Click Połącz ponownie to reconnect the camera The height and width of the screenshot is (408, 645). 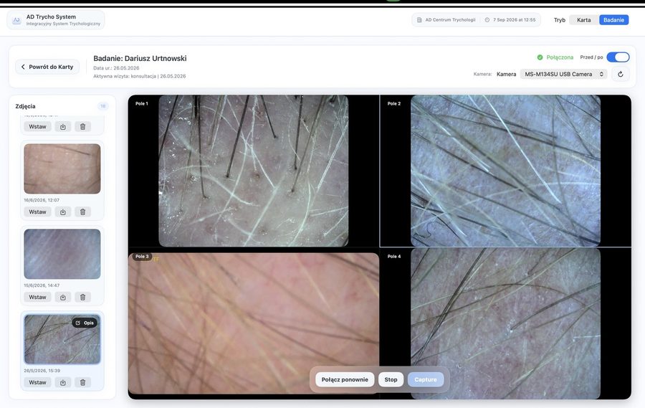click(345, 379)
